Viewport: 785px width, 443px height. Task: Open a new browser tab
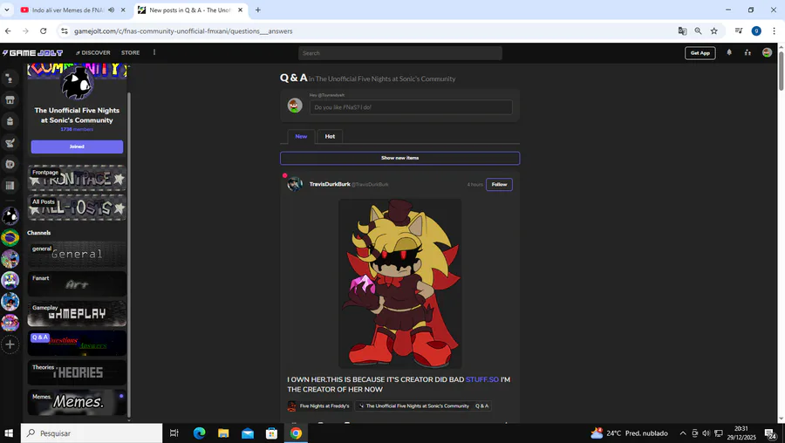258,10
